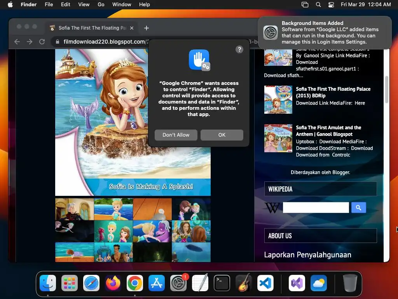Image resolution: width=398 pixels, height=299 pixels.
Task: Click the Blogger link in footer text
Action: [x=341, y=172]
